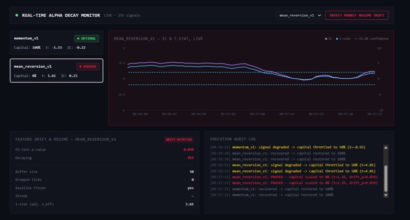Click "Capital: 100%" in momentum_v1 card
Image resolution: width=410 pixels, height=220 pixels.
[27, 48]
